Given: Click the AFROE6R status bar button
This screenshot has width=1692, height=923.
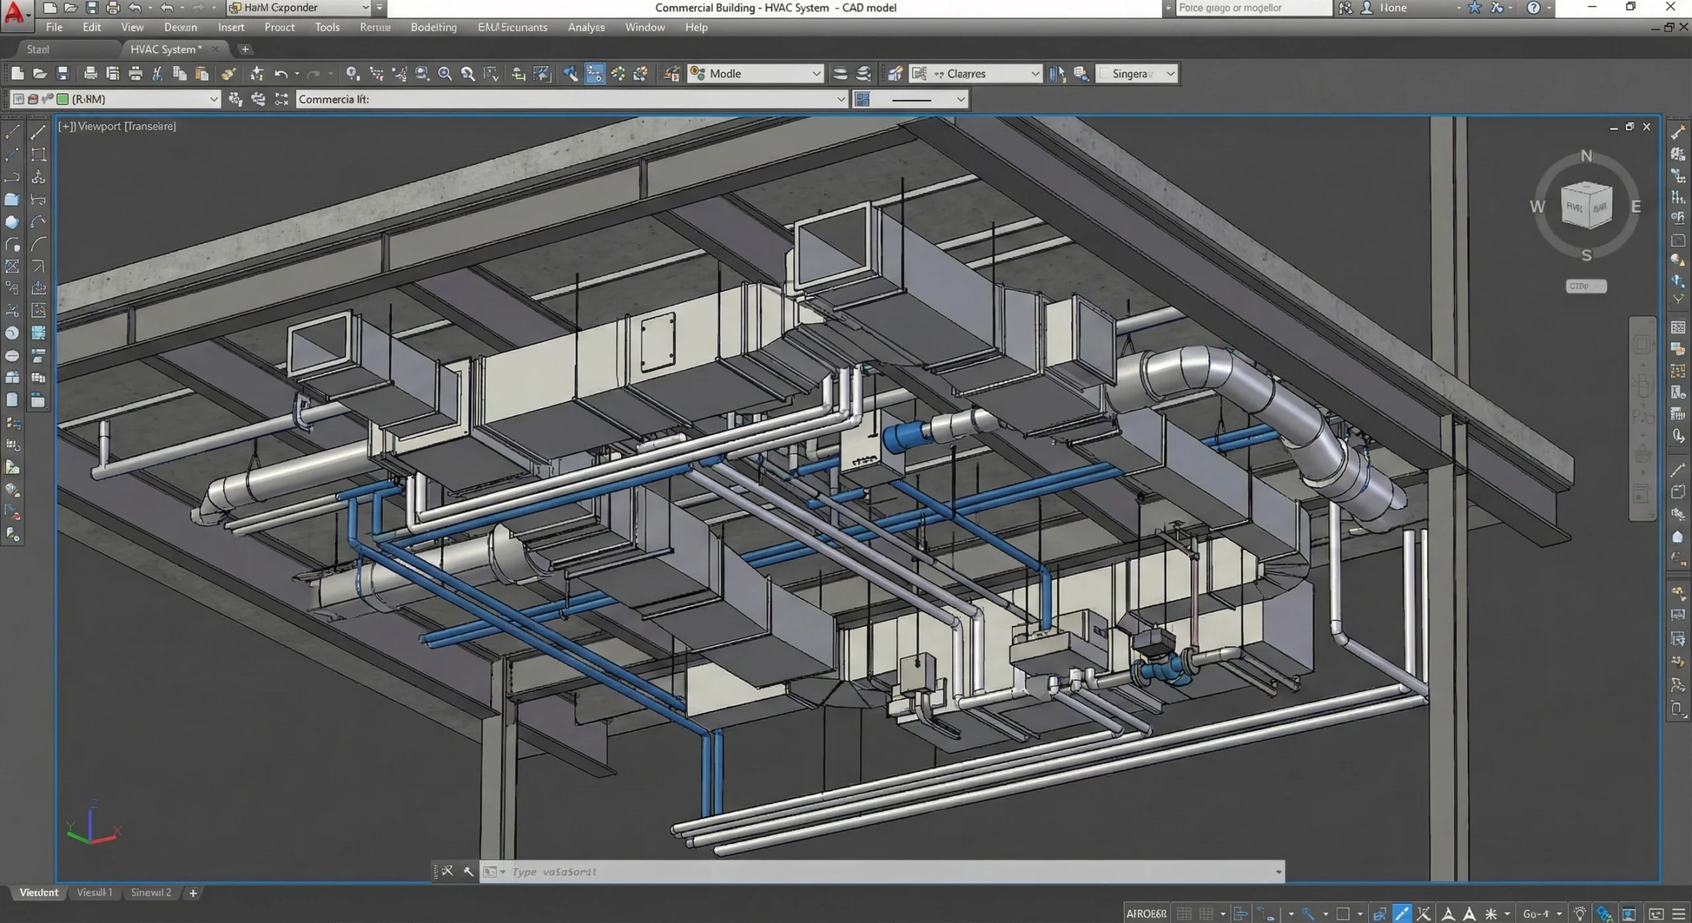Looking at the screenshot, I should tap(1146, 914).
